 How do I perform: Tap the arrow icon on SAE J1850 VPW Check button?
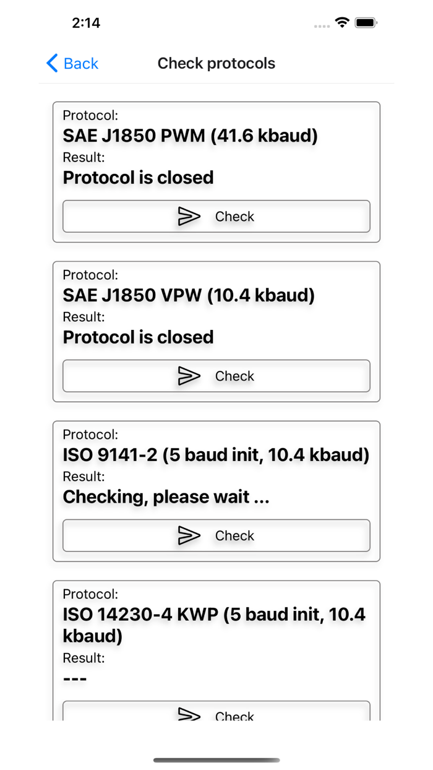pyautogui.click(x=190, y=376)
